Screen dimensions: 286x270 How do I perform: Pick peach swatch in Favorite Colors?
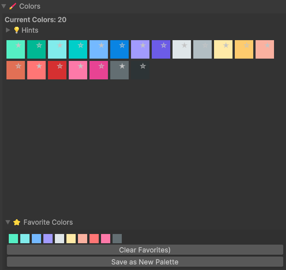coord(83,239)
